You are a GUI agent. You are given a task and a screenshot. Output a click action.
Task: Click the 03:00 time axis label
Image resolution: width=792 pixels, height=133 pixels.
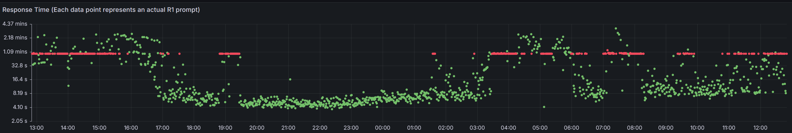(477, 128)
